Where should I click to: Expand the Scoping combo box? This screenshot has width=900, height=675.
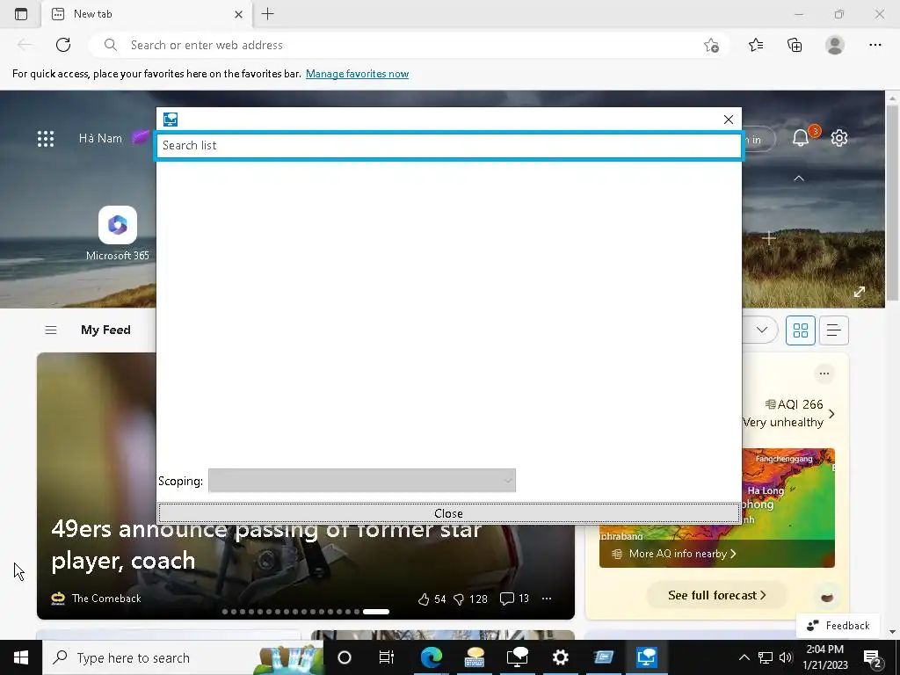pos(361,481)
